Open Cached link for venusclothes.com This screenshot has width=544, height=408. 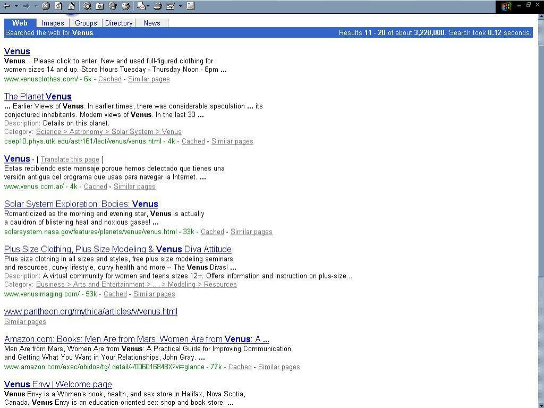[x=109, y=79]
